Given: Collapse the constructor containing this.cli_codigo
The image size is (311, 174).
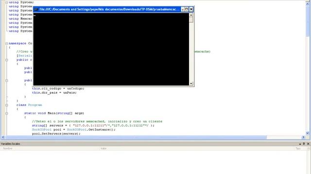Looking at the screenshot, I should (6, 80).
